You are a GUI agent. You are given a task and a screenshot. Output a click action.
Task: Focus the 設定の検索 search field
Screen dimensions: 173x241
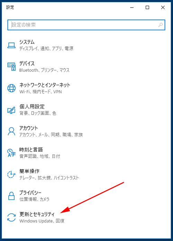86,25
